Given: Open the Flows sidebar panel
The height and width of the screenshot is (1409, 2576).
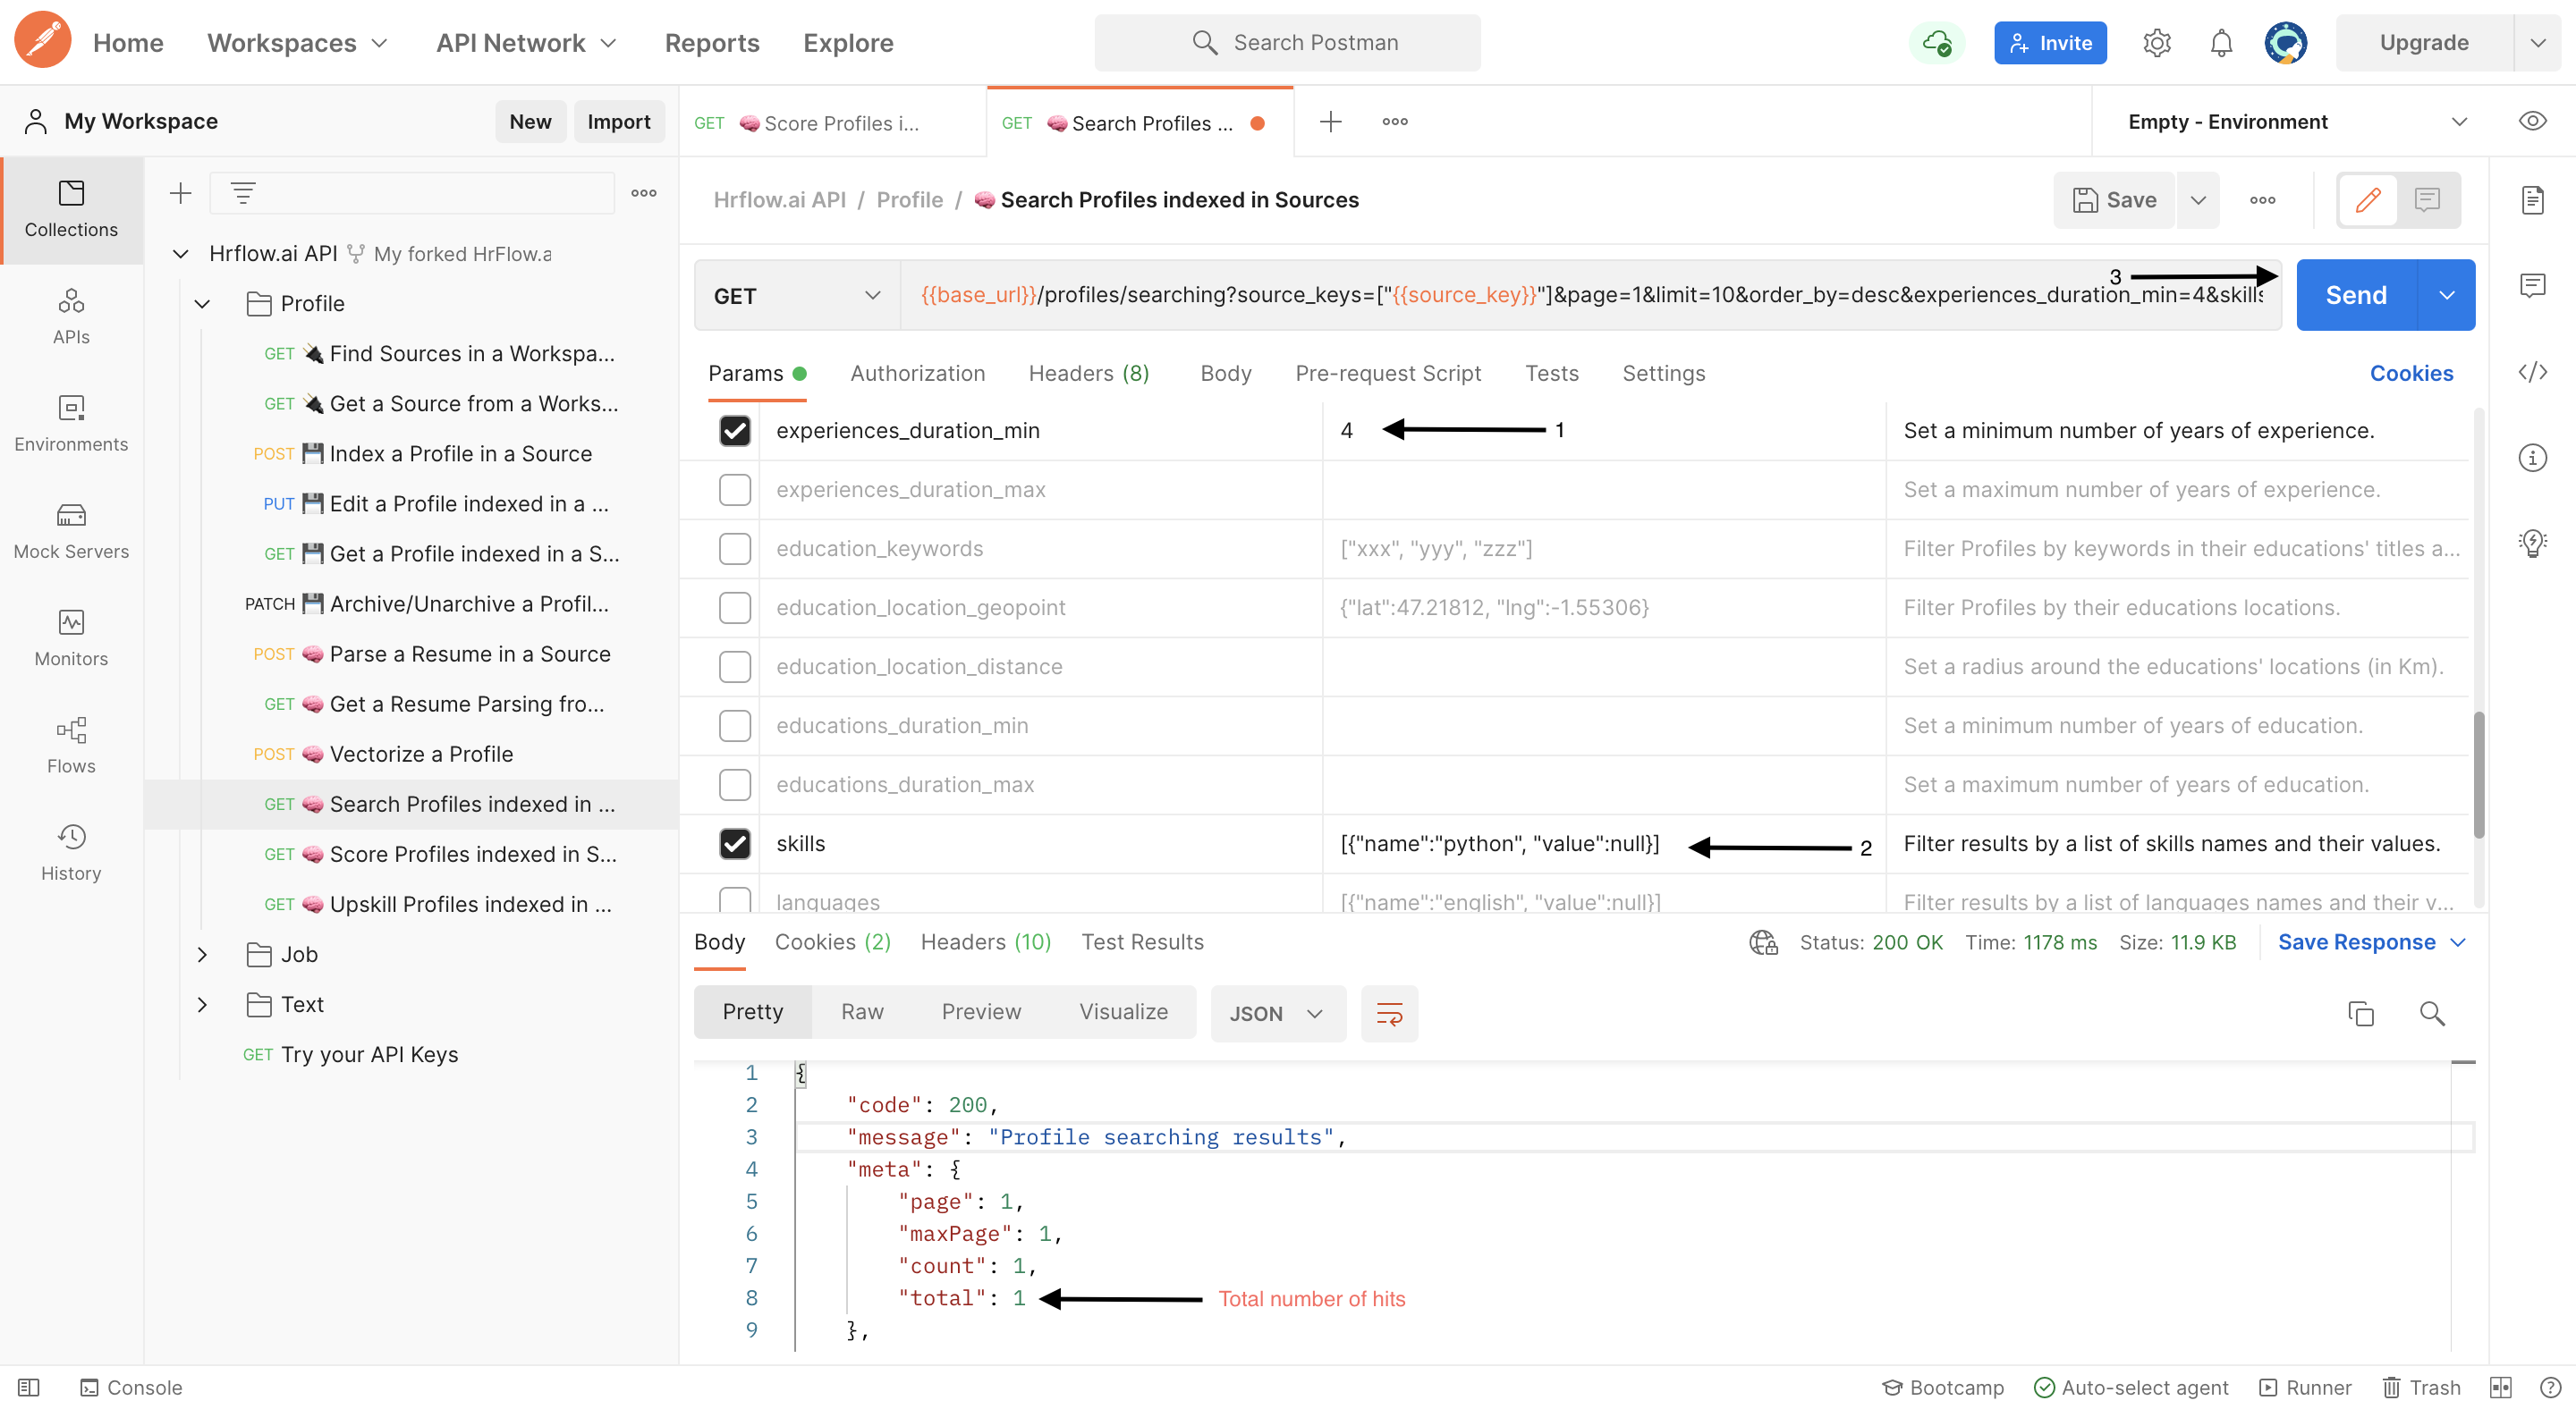Looking at the screenshot, I should (x=71, y=746).
